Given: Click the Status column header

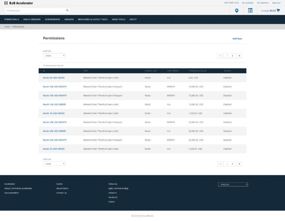Looking at the screenshot, I should pos(227,71).
